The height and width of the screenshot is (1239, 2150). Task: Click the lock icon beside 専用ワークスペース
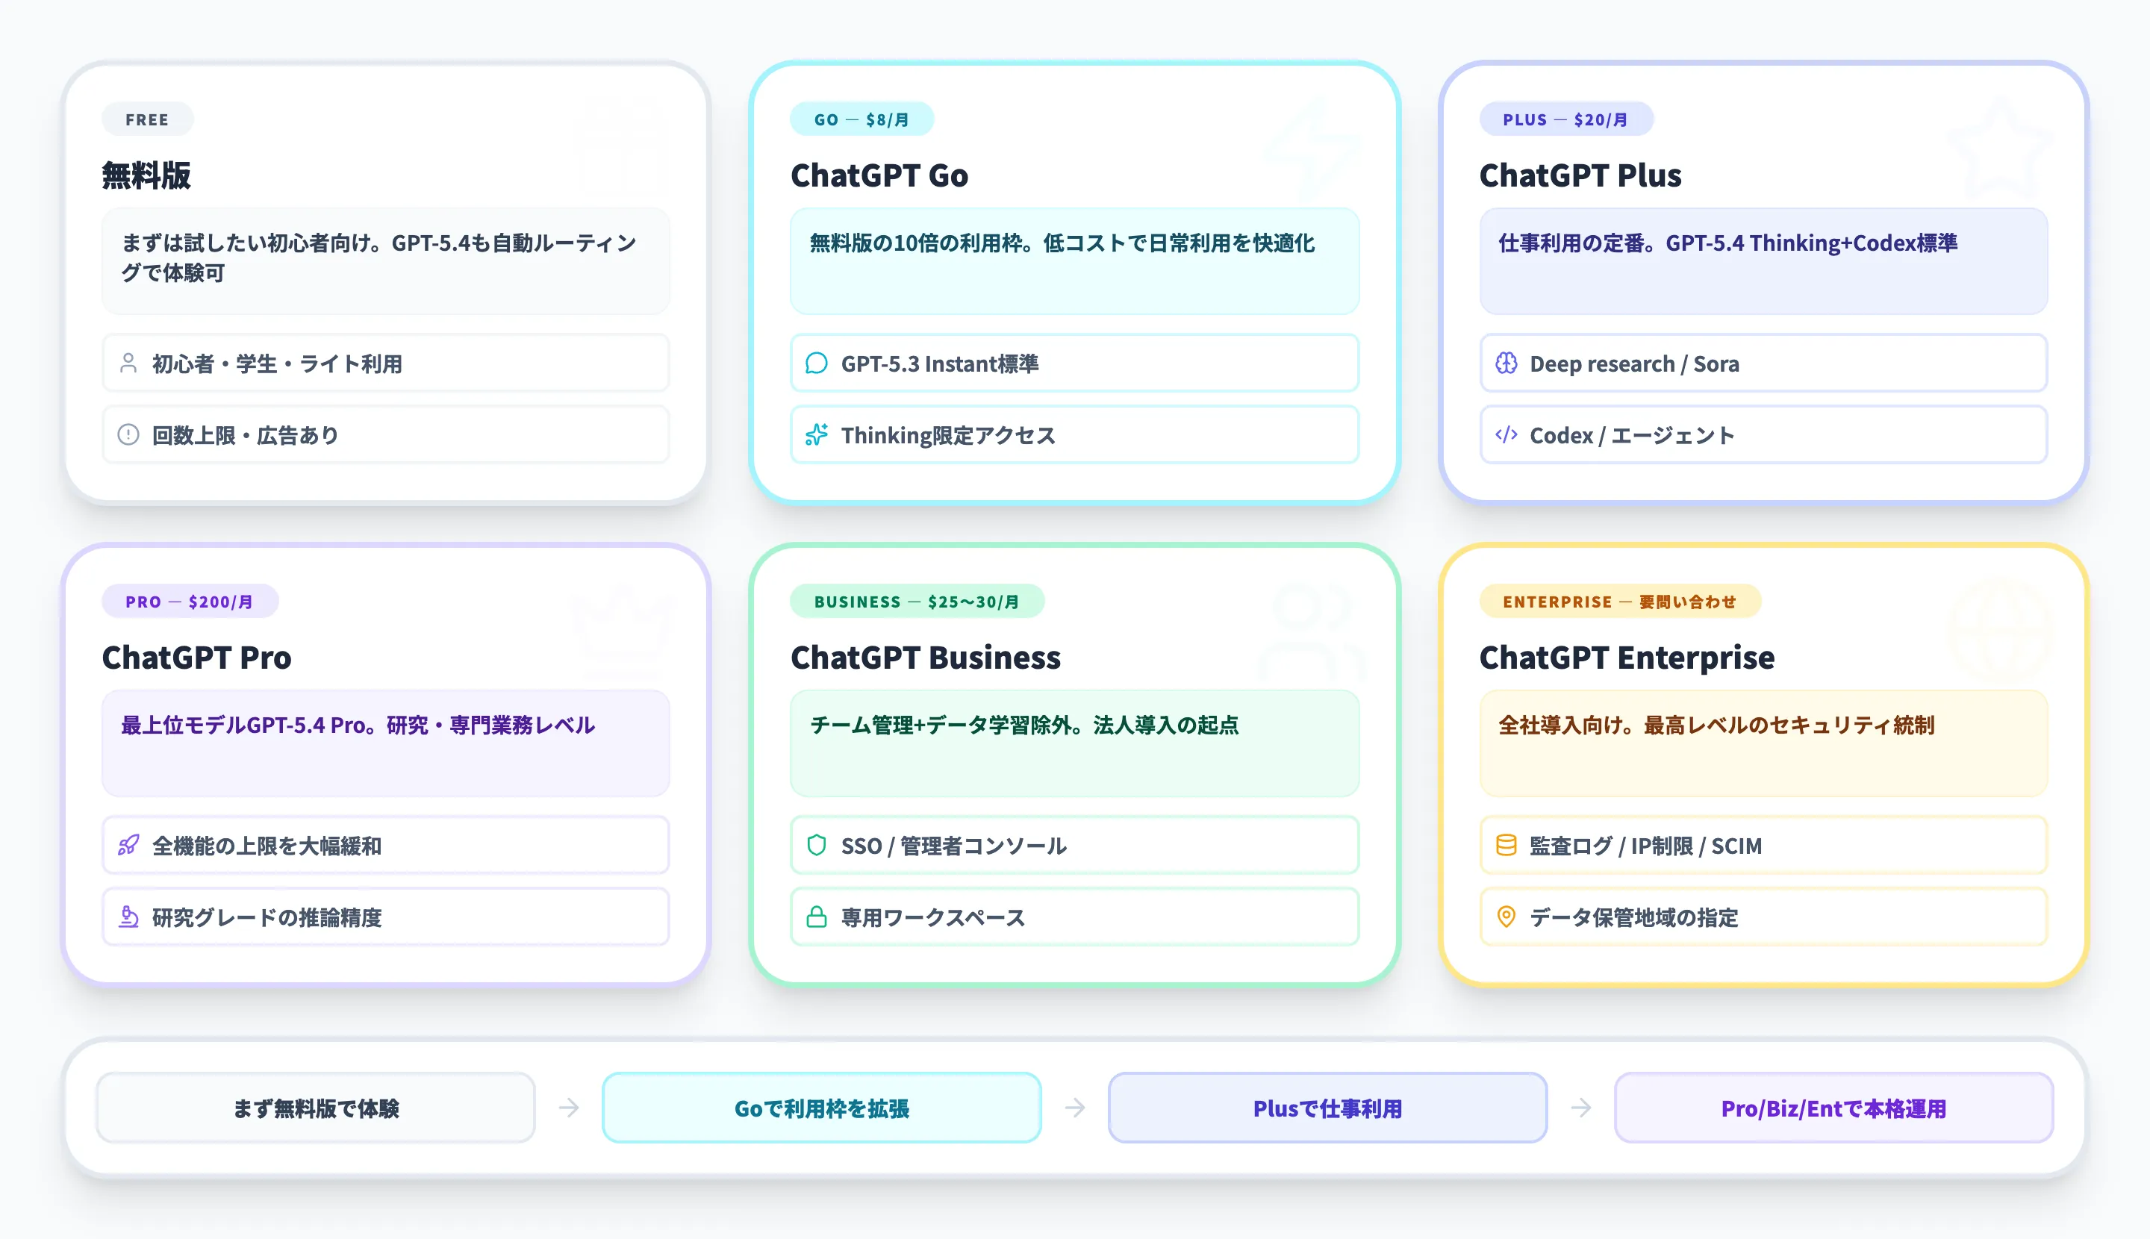tap(817, 917)
